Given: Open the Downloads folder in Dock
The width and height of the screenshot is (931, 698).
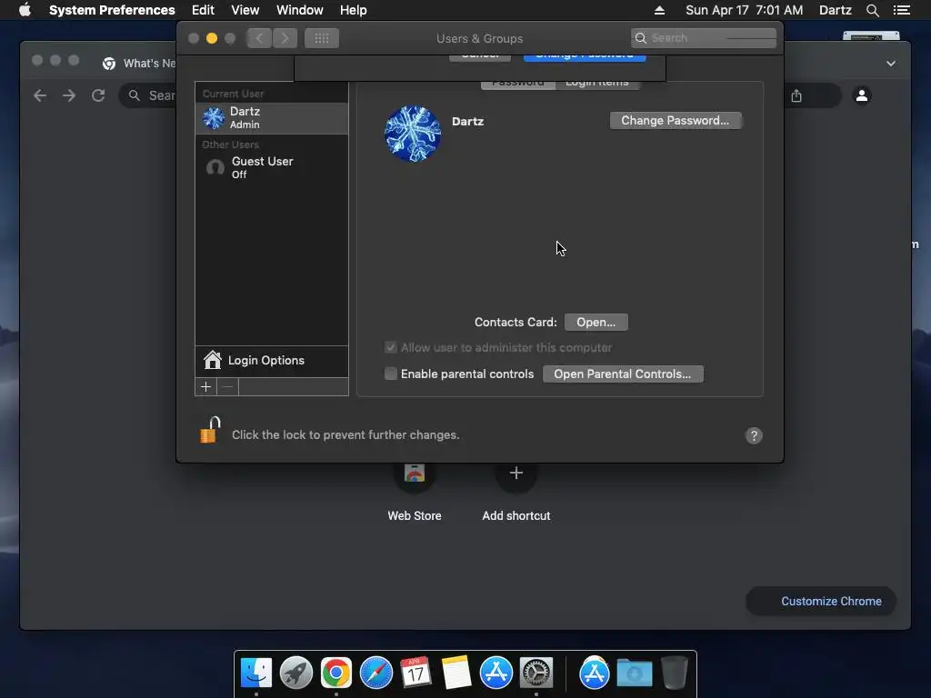Looking at the screenshot, I should coord(635,673).
